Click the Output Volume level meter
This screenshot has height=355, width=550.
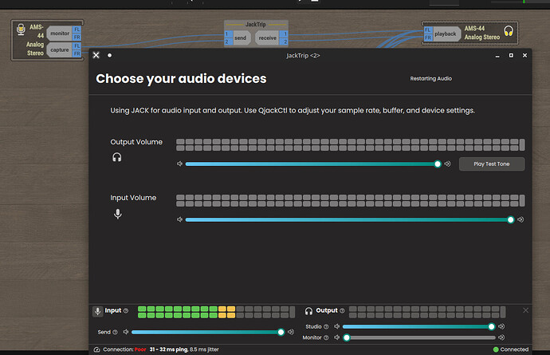[351, 144]
